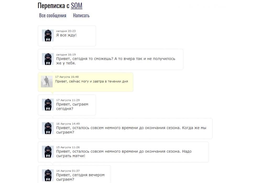This screenshot has height=183, width=262.
Task: Click avatar on 16 Августа 14:49 message
Action: coord(48,128)
